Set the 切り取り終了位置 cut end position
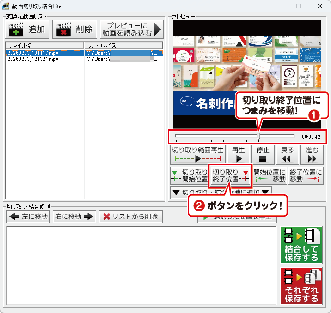The height and width of the screenshot is (313, 331). click(x=230, y=176)
